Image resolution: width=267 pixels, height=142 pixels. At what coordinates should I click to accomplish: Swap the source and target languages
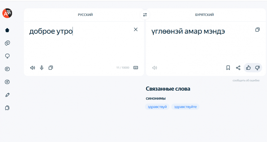click(x=145, y=15)
